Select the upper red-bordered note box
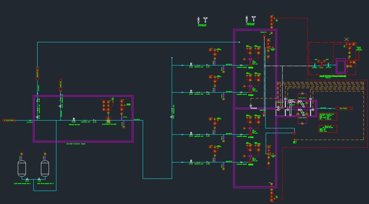This screenshot has width=369, height=204. (328, 116)
